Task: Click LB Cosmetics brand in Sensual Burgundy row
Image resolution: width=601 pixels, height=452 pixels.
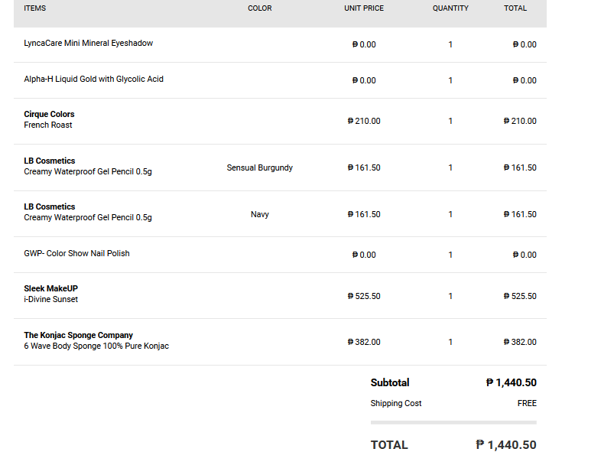Action: point(50,161)
